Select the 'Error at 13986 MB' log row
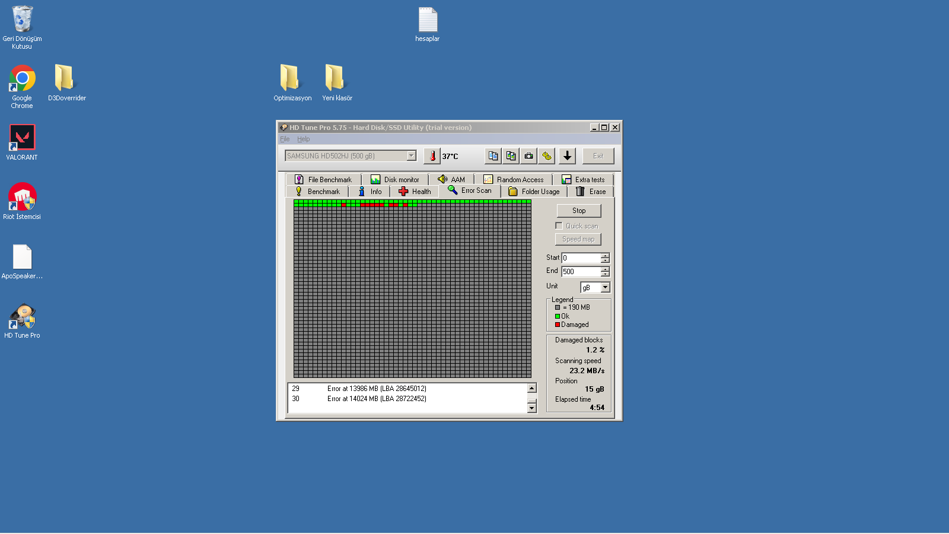This screenshot has height=534, width=949. (x=408, y=389)
